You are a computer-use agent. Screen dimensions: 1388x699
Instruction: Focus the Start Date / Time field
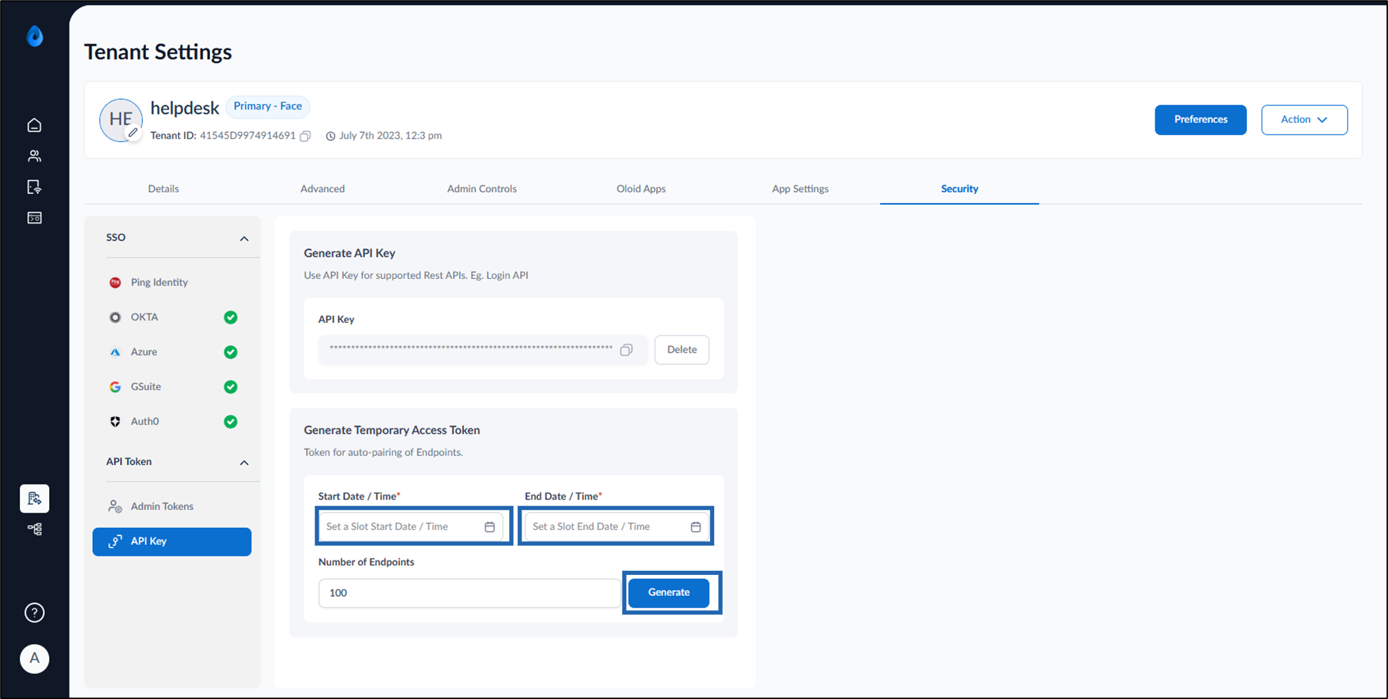pos(411,527)
